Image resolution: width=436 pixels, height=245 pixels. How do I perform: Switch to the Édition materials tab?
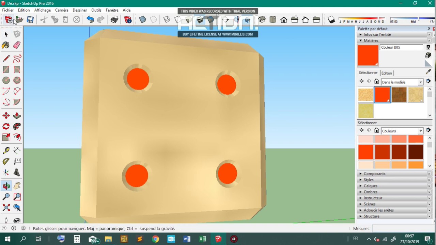387,73
